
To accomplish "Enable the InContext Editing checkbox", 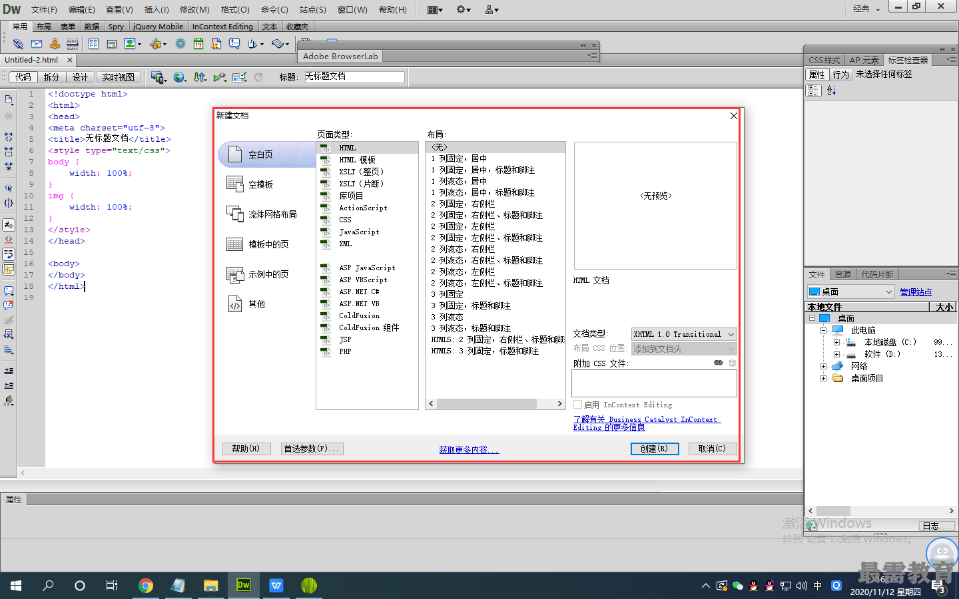I will click(577, 404).
